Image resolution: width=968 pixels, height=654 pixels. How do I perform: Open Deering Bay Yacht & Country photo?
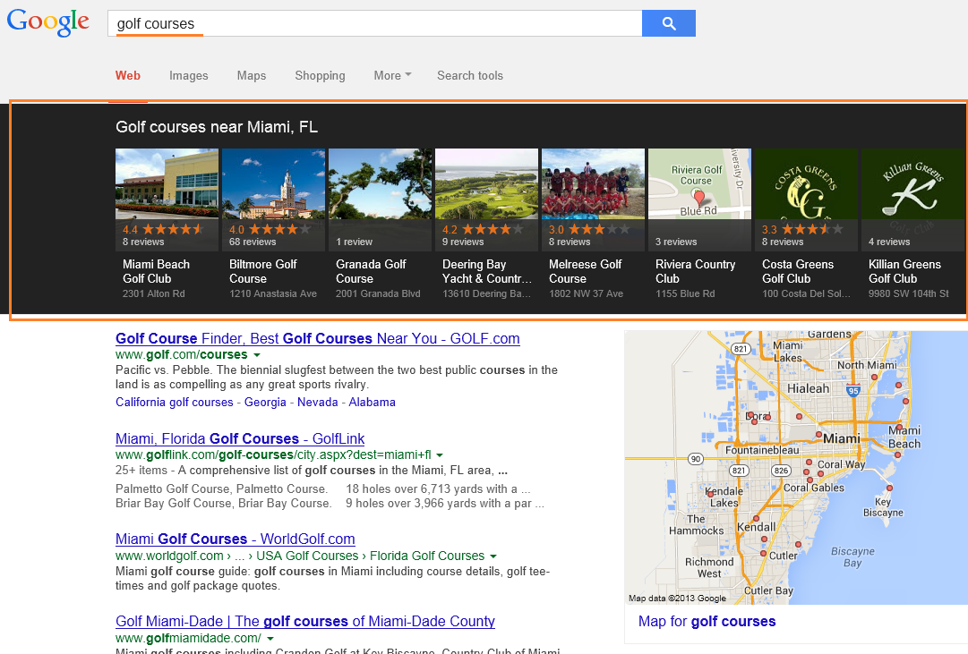(x=486, y=184)
